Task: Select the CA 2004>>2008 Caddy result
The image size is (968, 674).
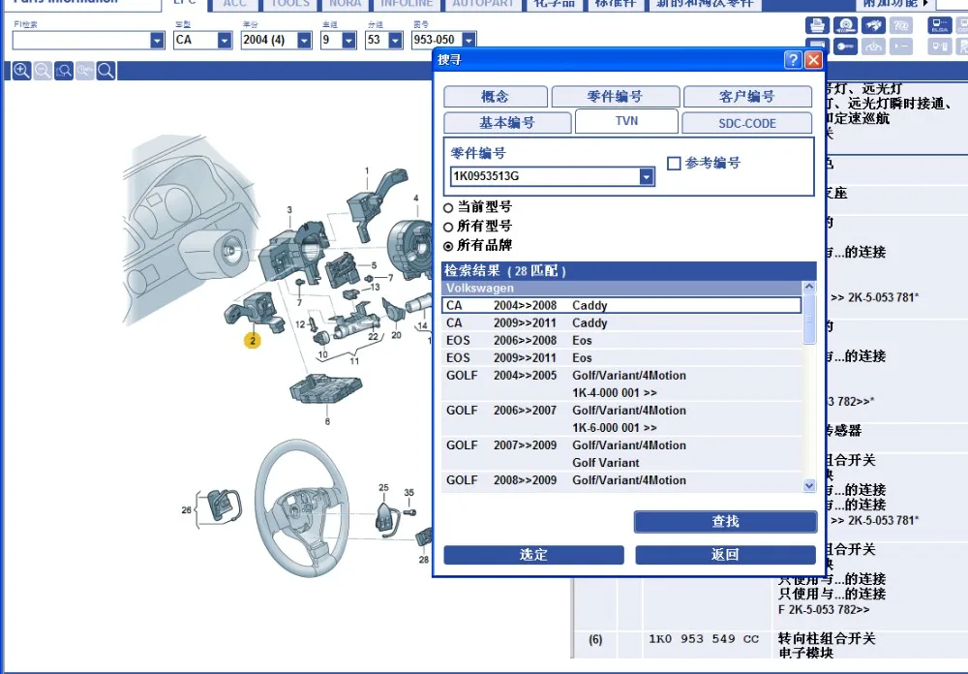Action: [621, 305]
